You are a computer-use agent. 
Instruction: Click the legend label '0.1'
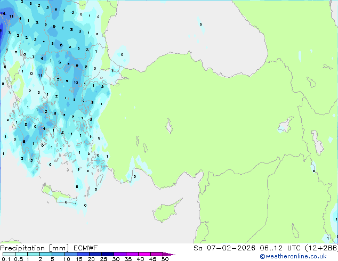[x=6, y=259]
